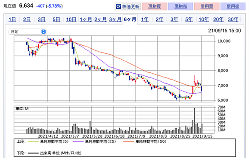Switch chart to 5日 range

[57, 19]
